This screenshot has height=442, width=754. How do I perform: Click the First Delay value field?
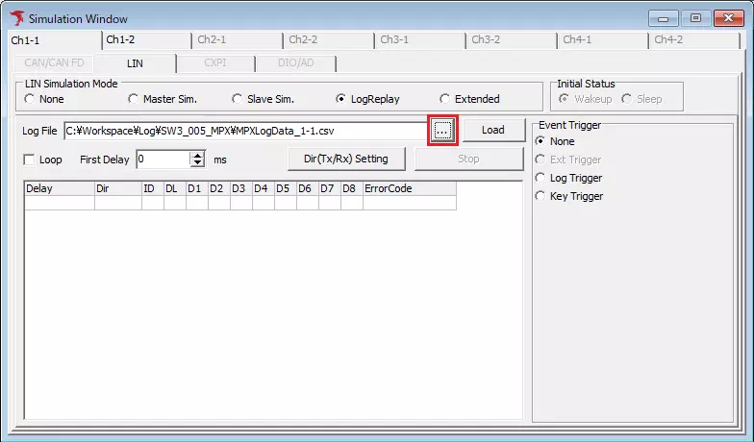(163, 160)
